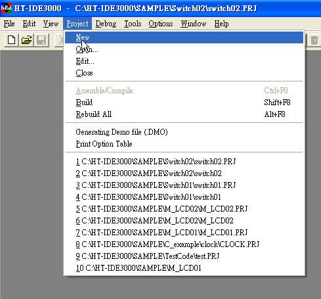Open the Help menu
The image size is (321, 299).
pyautogui.click(x=221, y=24)
